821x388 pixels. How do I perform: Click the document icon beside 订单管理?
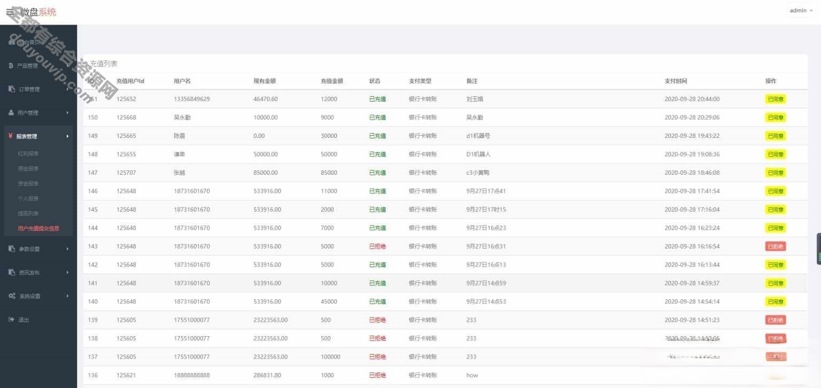tap(12, 89)
